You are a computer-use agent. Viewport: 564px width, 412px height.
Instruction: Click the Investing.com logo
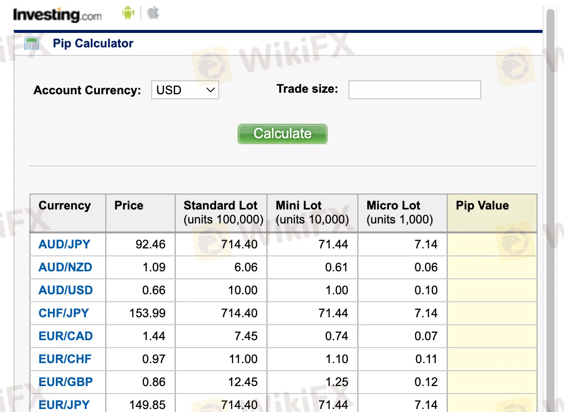coord(57,15)
